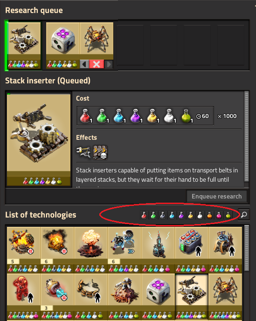Screen dimensions: 256x321
Task: Click the technologies list scrollbar
Action: click(247, 248)
